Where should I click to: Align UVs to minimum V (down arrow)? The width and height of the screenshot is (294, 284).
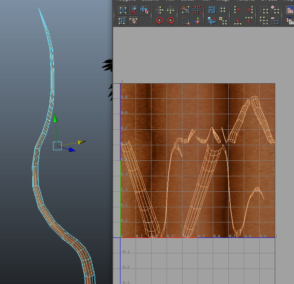[238, 21]
